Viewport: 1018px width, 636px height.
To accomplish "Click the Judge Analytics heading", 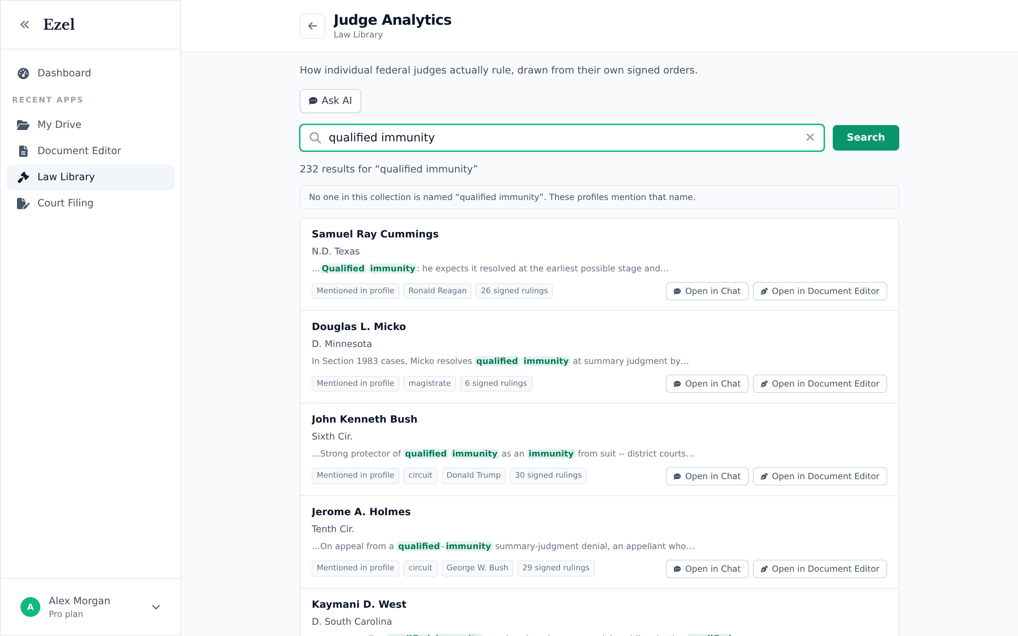I will [392, 20].
